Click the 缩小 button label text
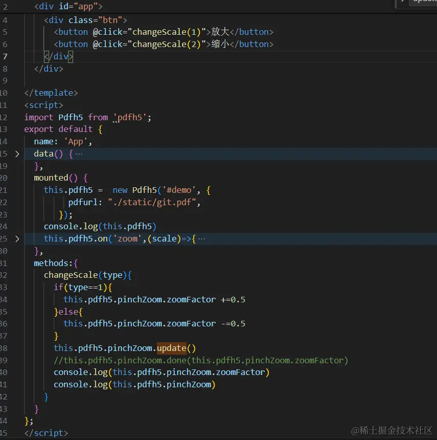This screenshot has width=437, height=440. (x=220, y=44)
